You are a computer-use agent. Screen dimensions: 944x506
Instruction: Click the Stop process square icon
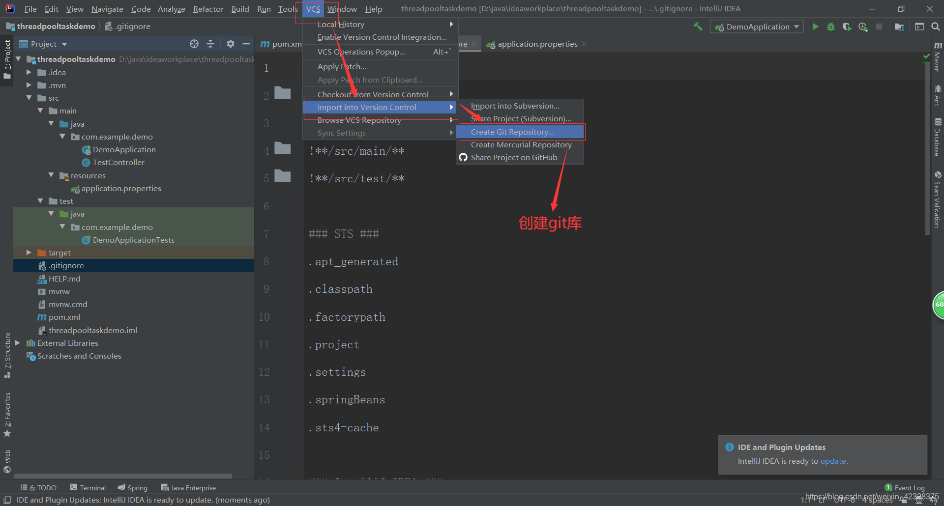click(x=879, y=27)
